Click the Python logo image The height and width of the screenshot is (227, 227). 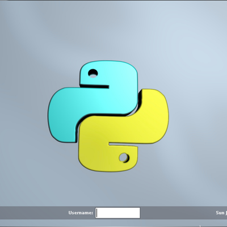click(108, 116)
